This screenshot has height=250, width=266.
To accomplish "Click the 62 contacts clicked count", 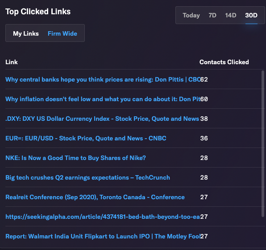I will [x=204, y=79].
